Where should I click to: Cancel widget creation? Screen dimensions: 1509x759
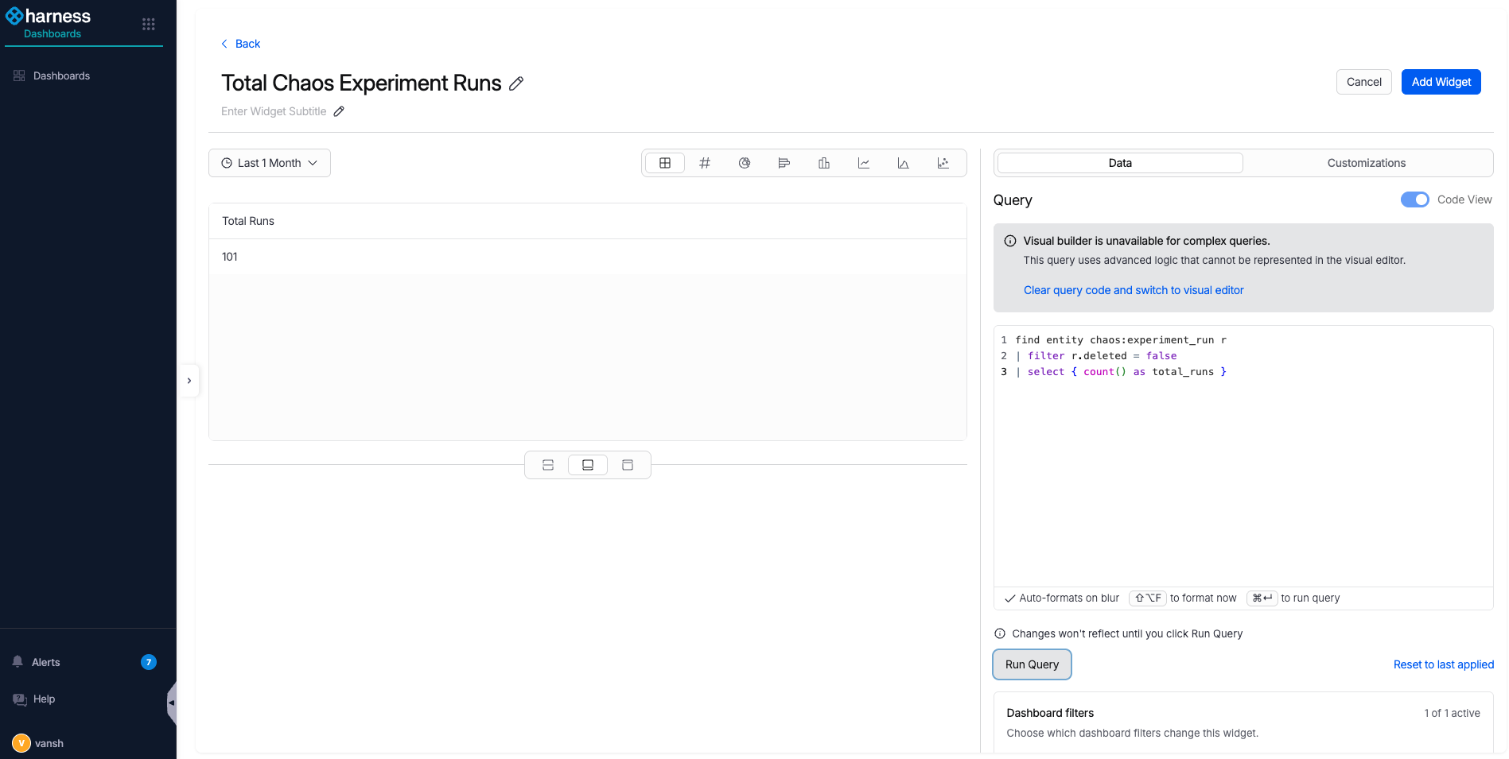click(1363, 82)
